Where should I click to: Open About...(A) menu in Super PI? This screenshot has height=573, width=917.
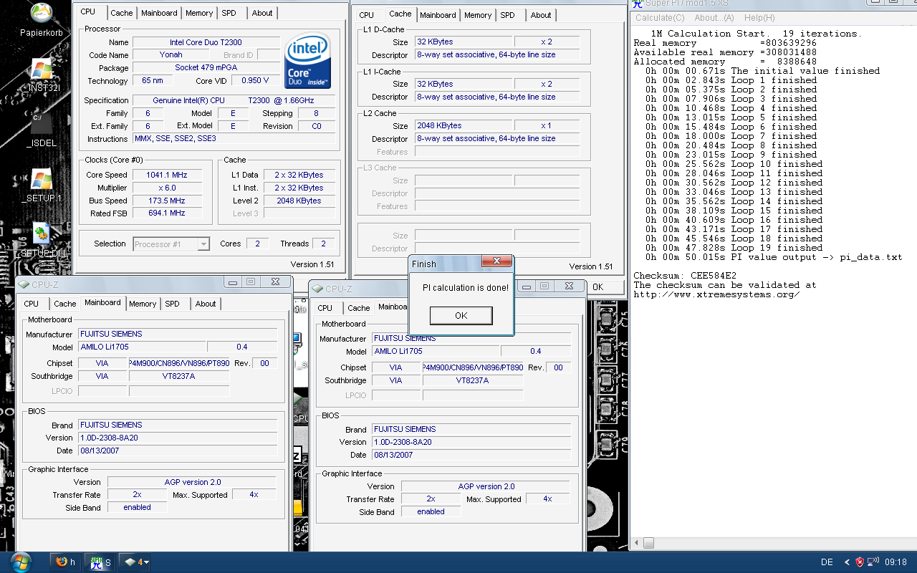714,18
